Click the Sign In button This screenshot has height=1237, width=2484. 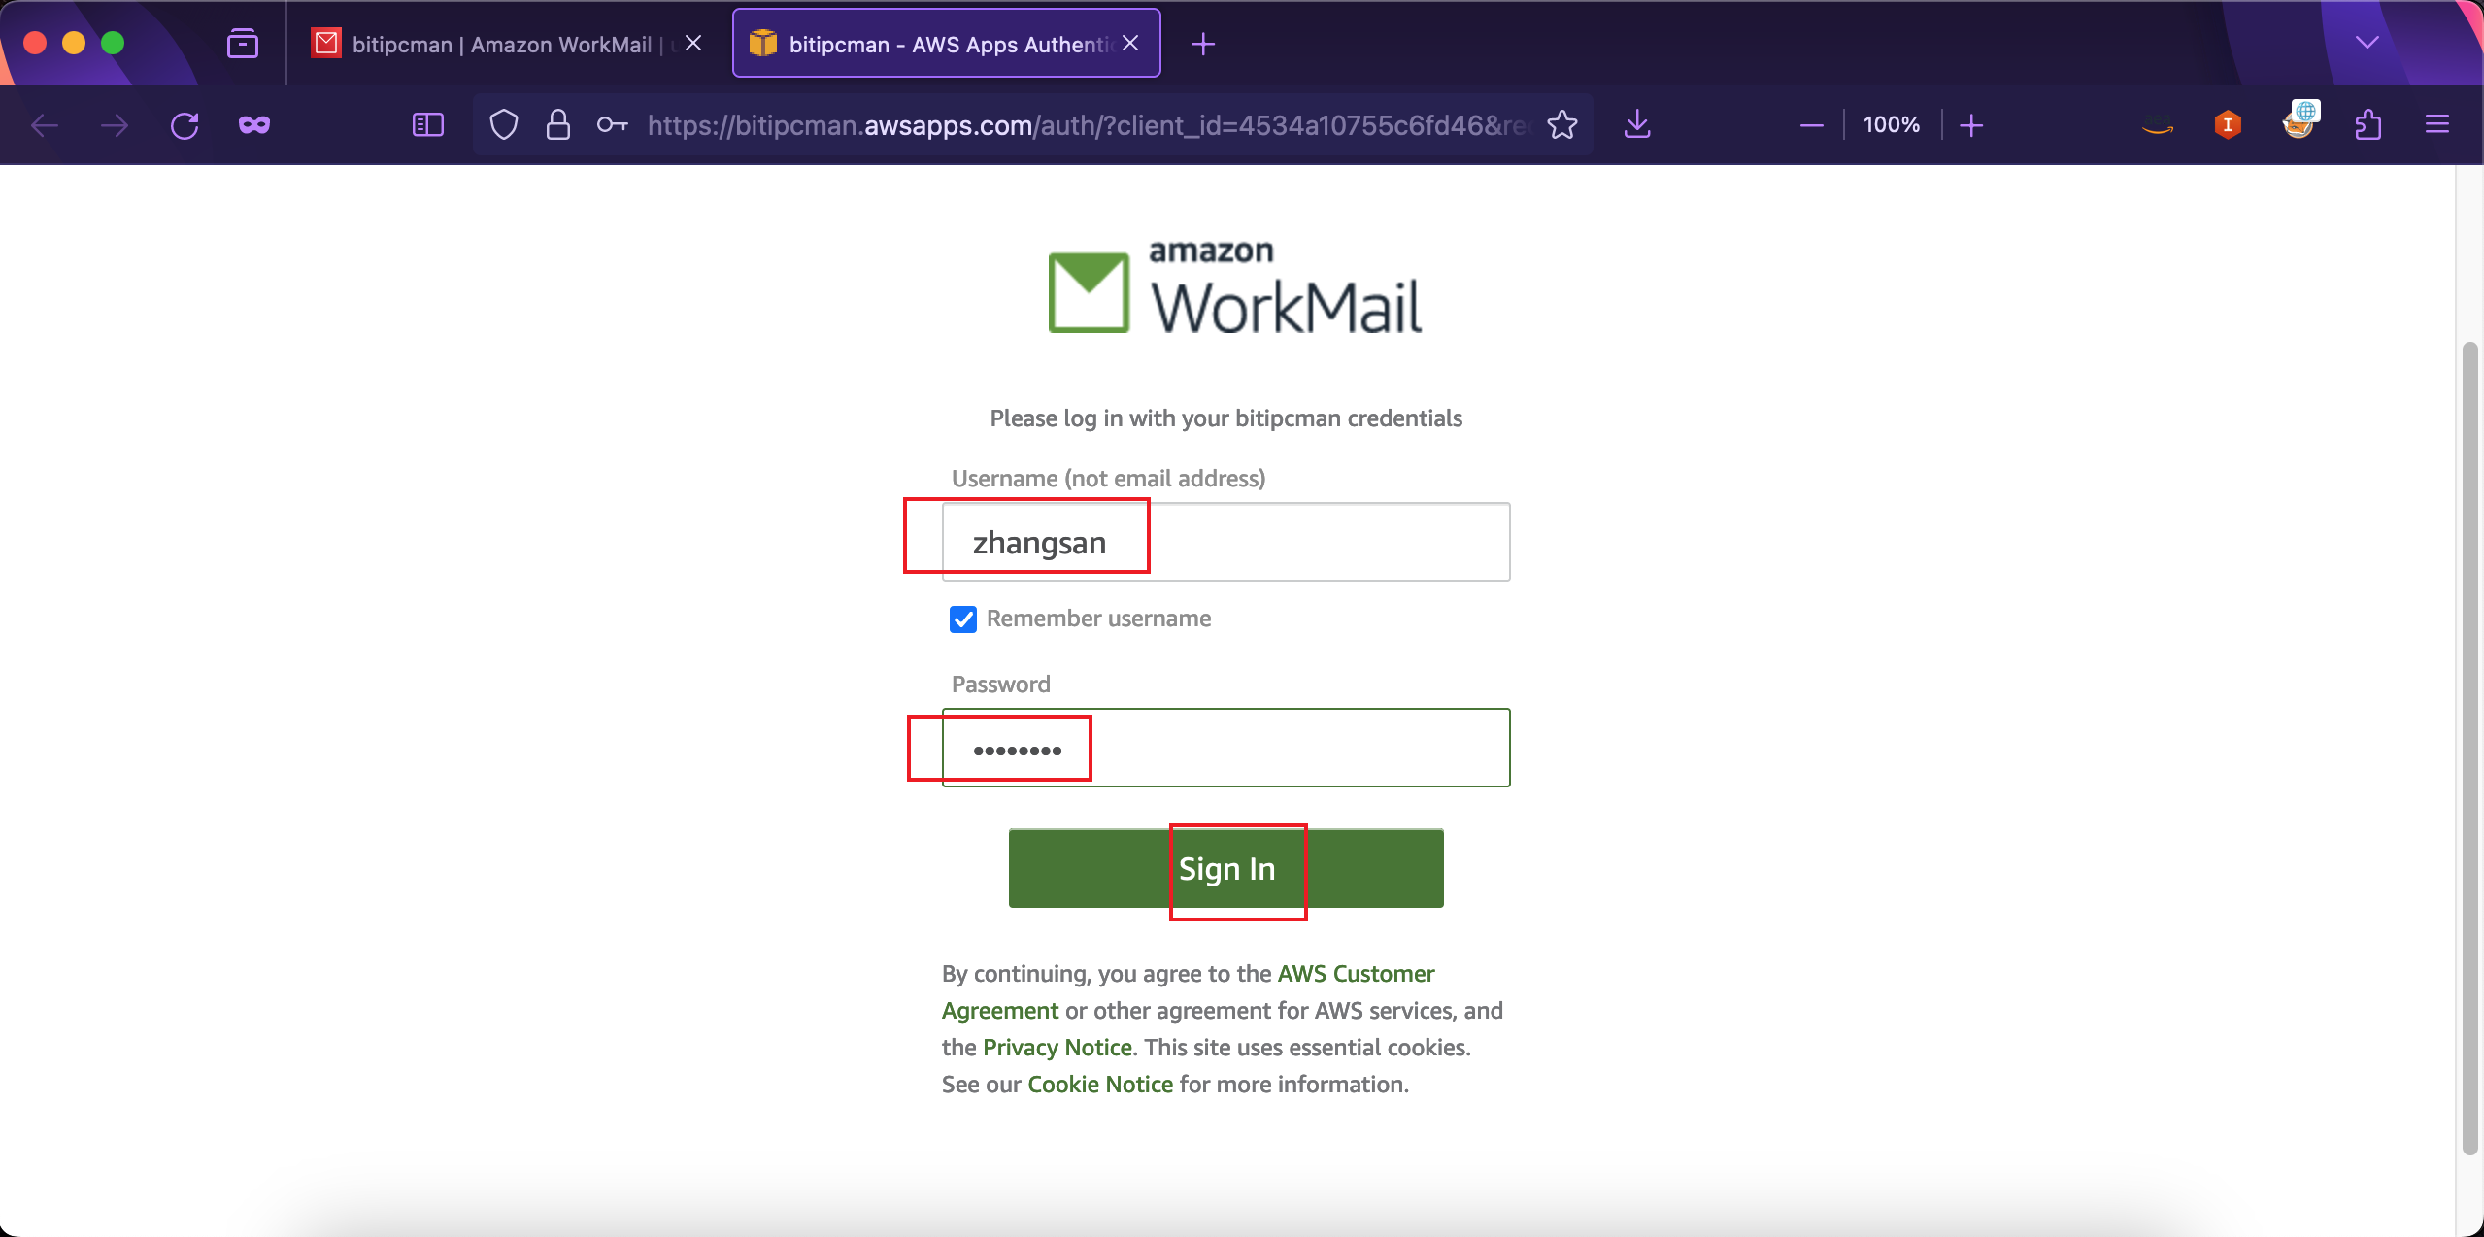1225,869
